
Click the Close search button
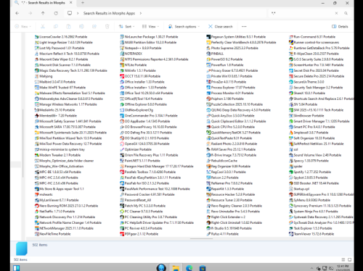point(221,27)
